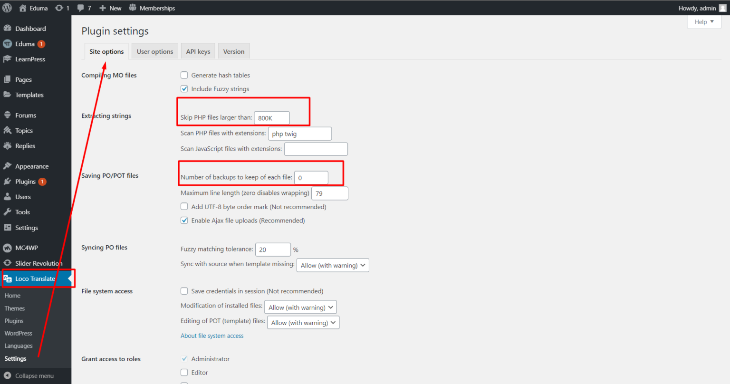Change Modification of installed files setting

(x=300, y=307)
